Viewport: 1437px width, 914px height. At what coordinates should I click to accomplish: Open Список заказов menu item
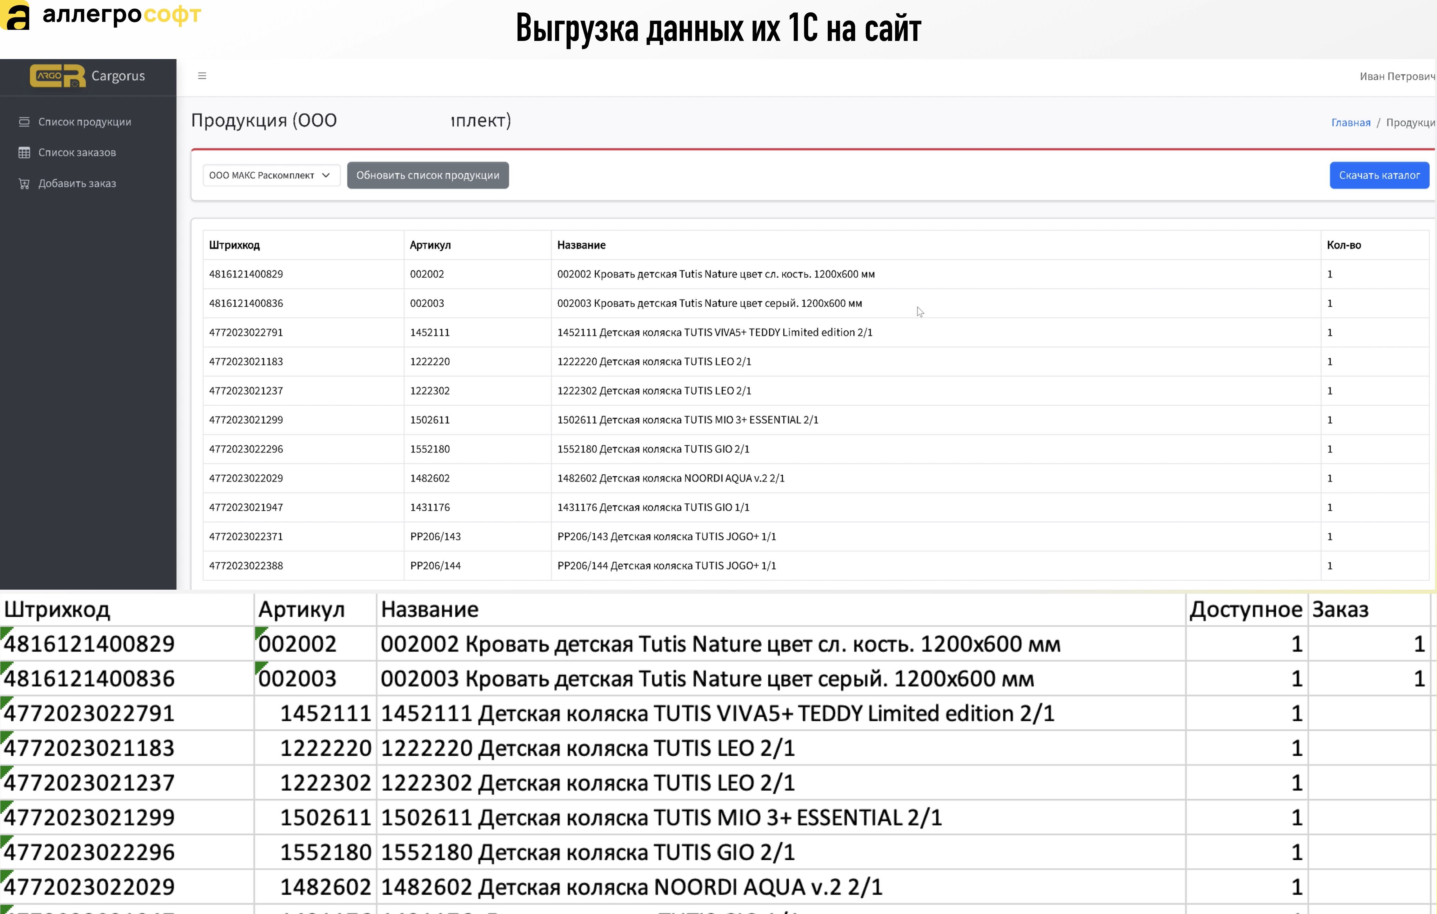[77, 153]
